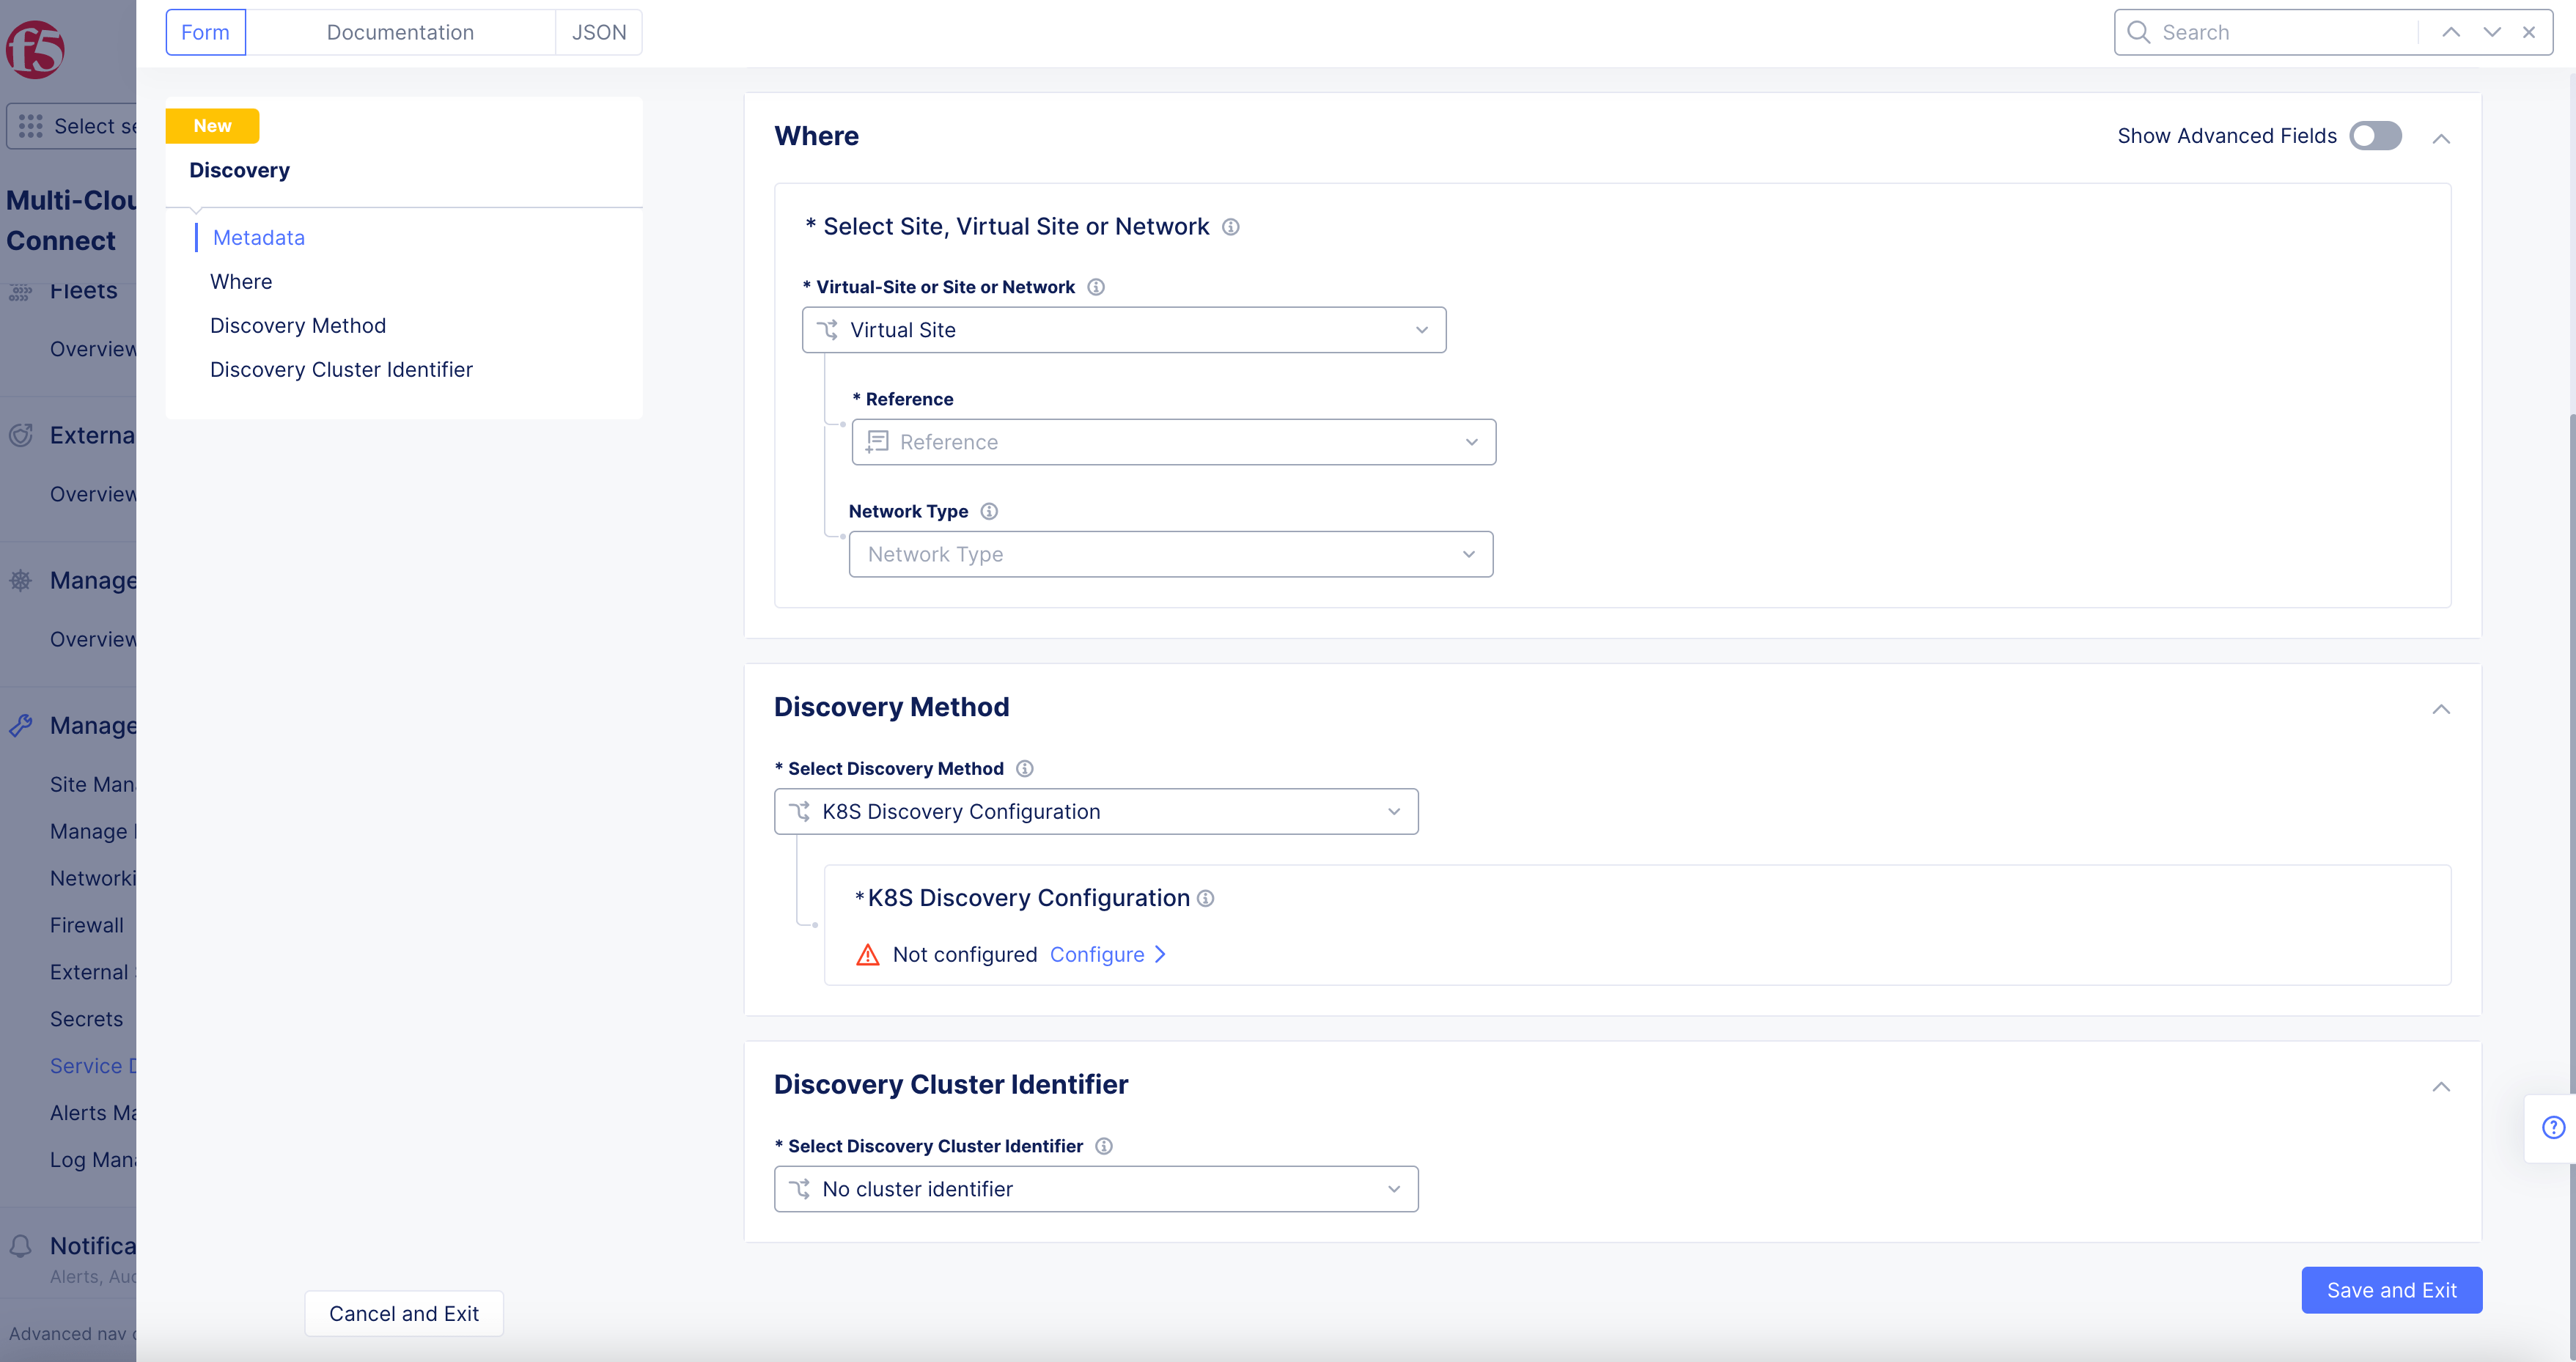Click previous search result up arrow
This screenshot has height=1362, width=2576.
pos(2451,32)
